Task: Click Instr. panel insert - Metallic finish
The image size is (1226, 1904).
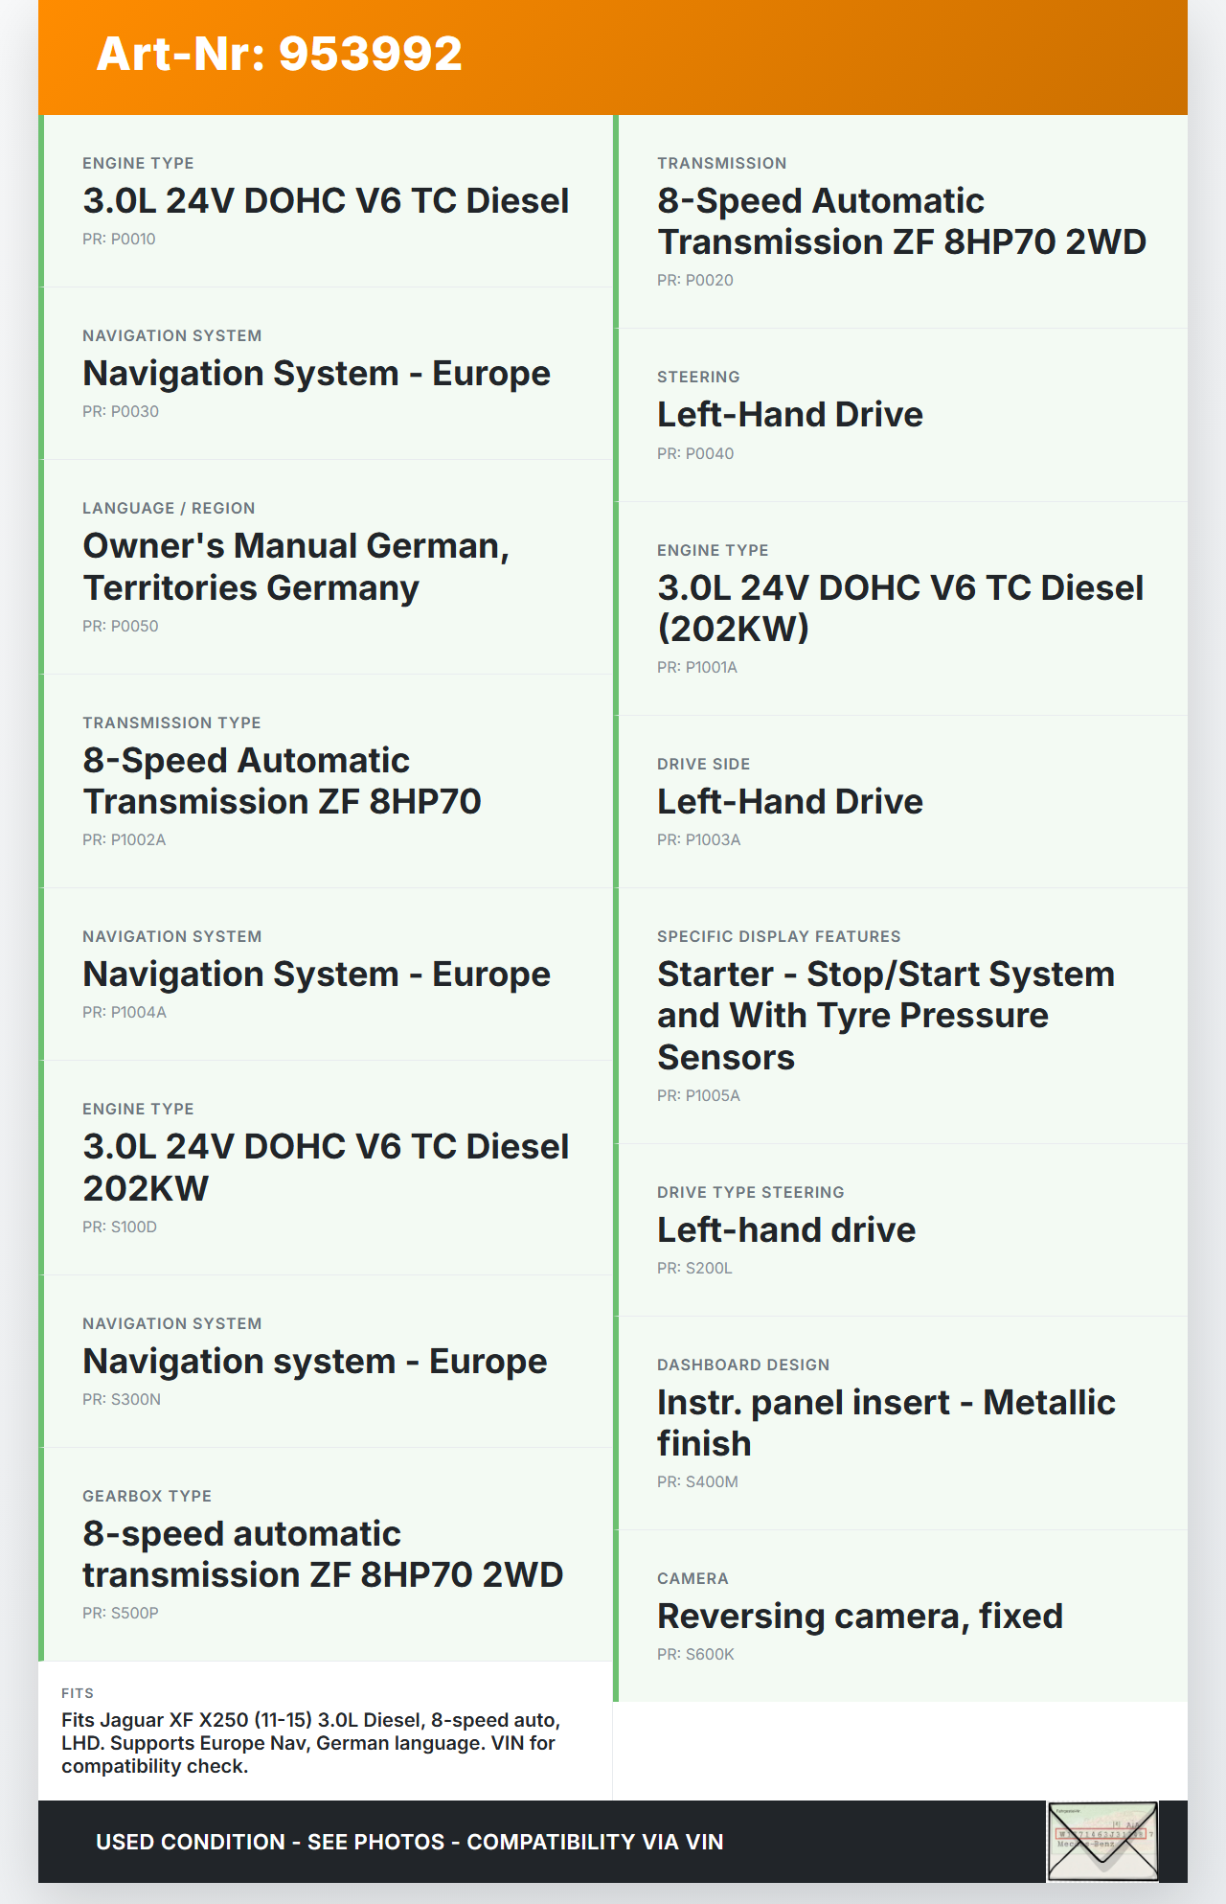Action: (900, 1423)
